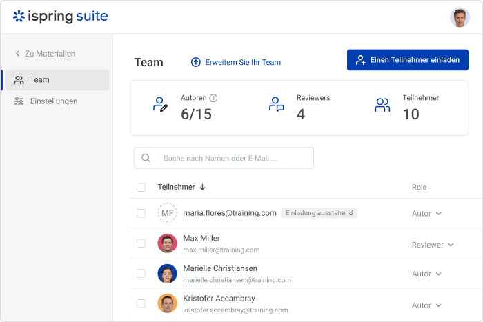
Task: Sort by the Teilnehmer column arrow
Action: 202,187
